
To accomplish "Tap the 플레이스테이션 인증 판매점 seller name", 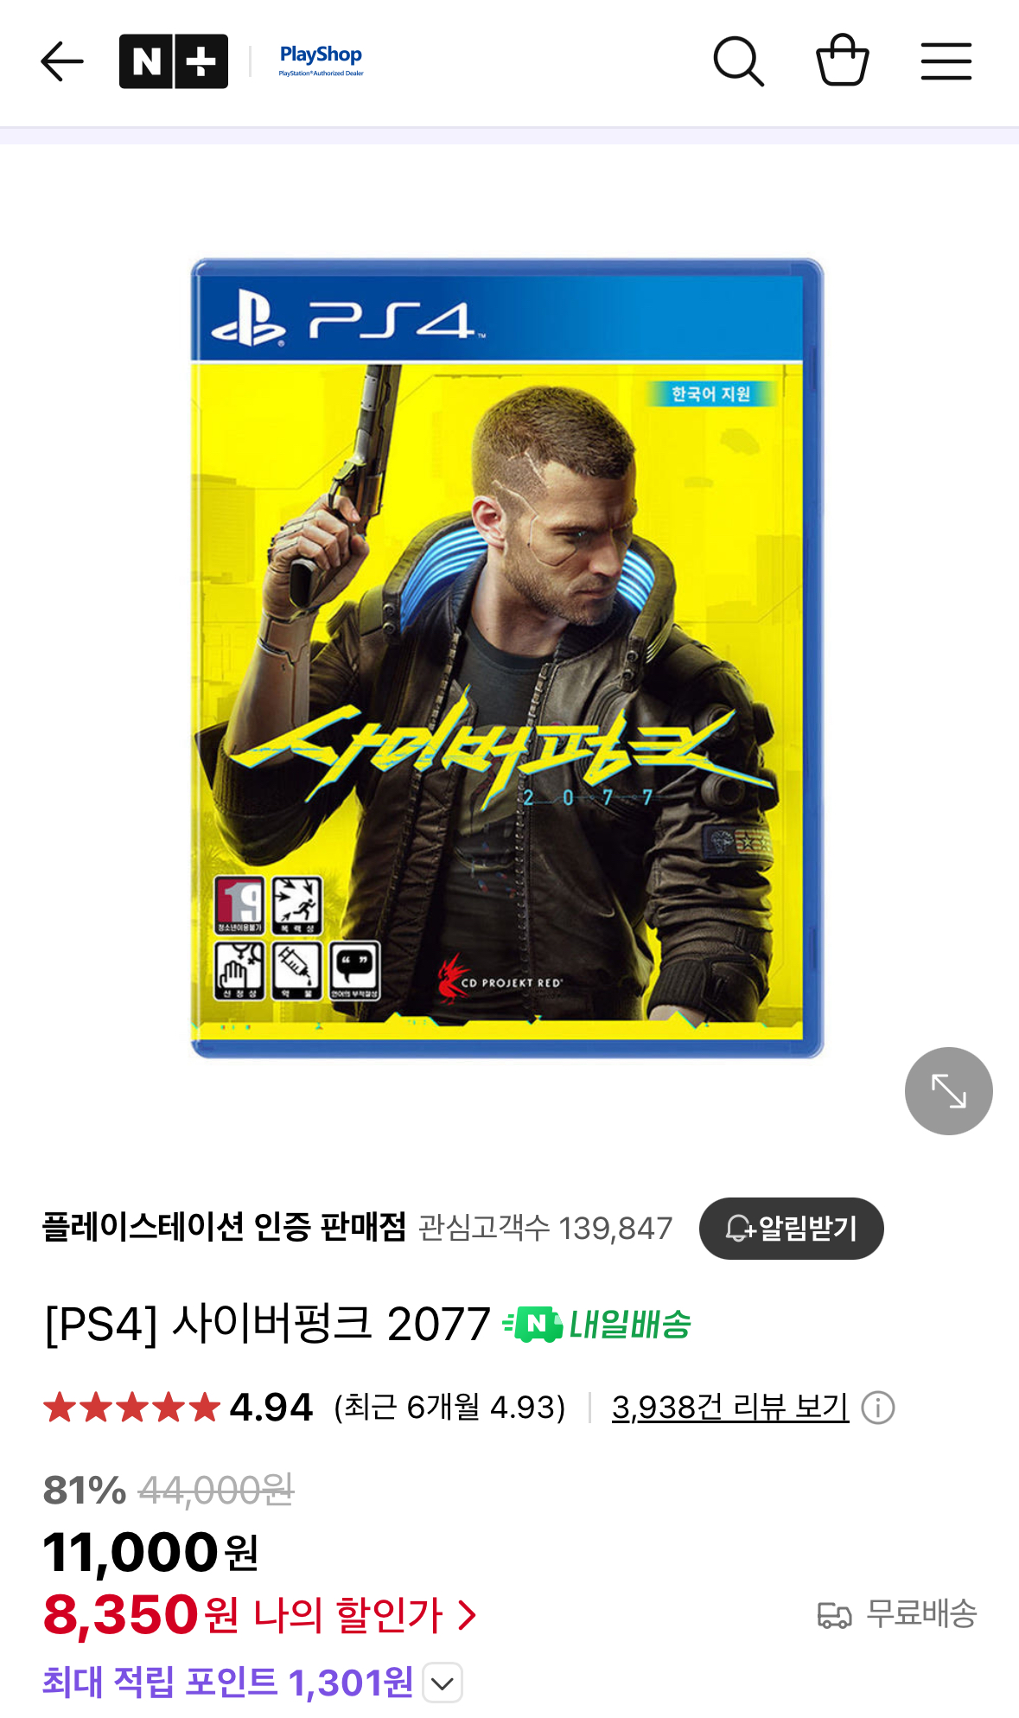I will 224,1227.
